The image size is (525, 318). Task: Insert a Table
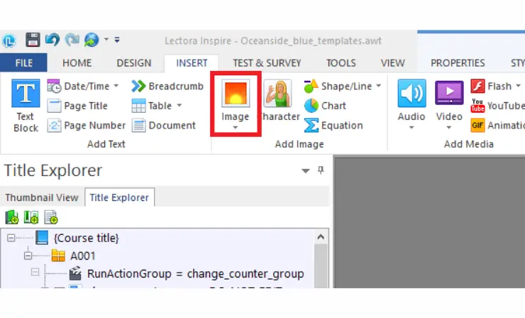pyautogui.click(x=152, y=106)
